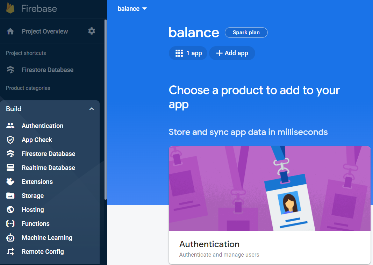Screen dimensions: 373x265
Task: Click the Build Firestore Database icon
Action: (x=10, y=154)
